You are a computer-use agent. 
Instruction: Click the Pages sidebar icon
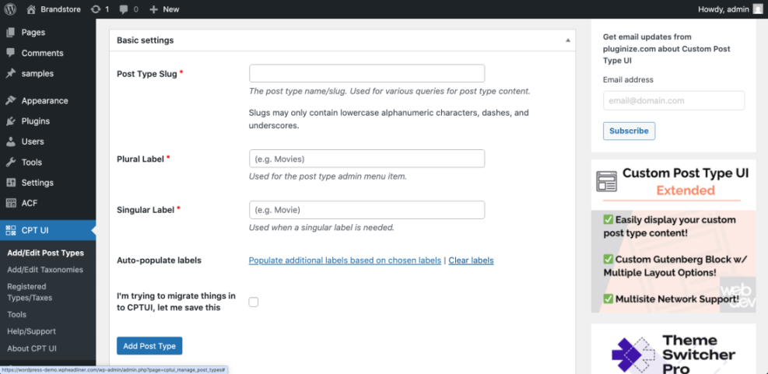pos(10,33)
